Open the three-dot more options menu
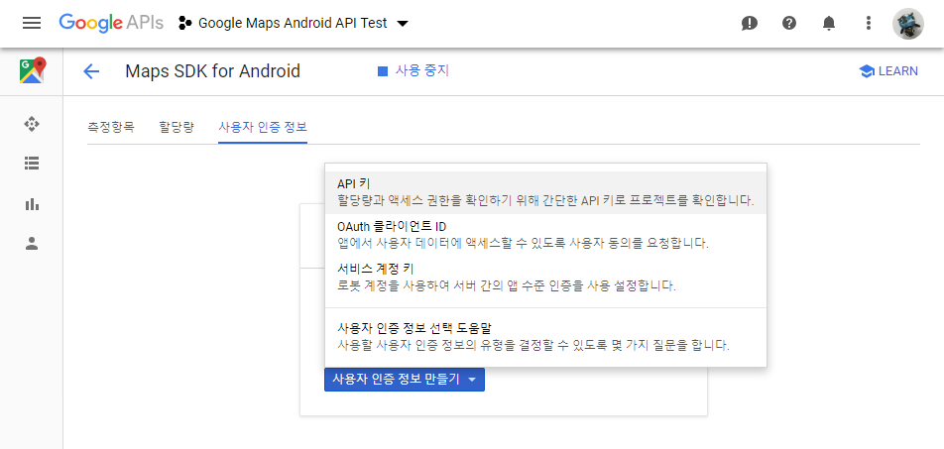The width and height of the screenshot is (944, 449). click(x=869, y=24)
